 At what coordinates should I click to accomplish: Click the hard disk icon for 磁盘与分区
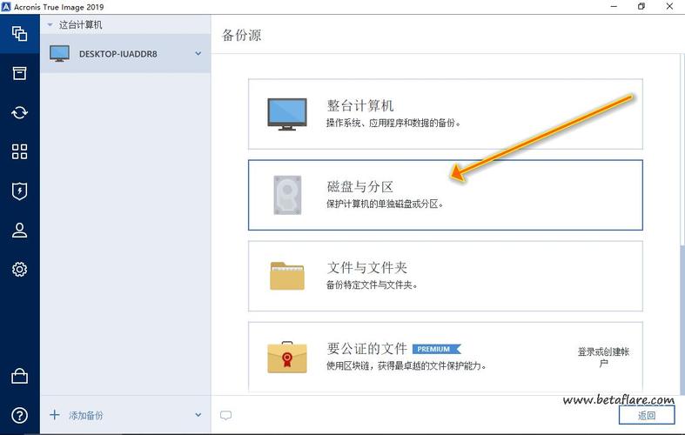point(287,195)
